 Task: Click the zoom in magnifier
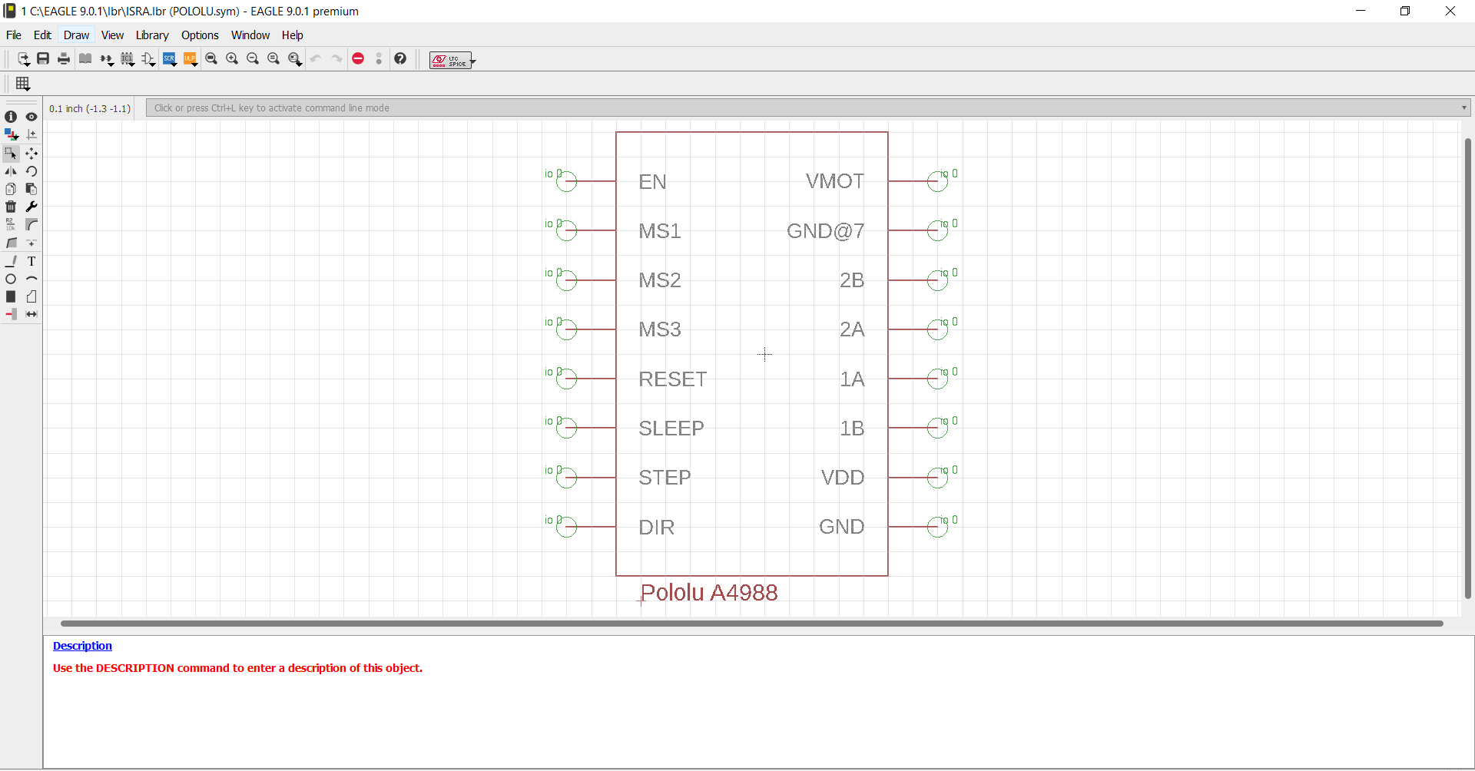pyautogui.click(x=232, y=58)
